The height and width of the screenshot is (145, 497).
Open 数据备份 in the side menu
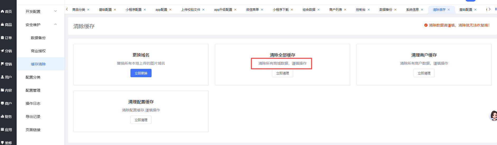click(x=38, y=38)
